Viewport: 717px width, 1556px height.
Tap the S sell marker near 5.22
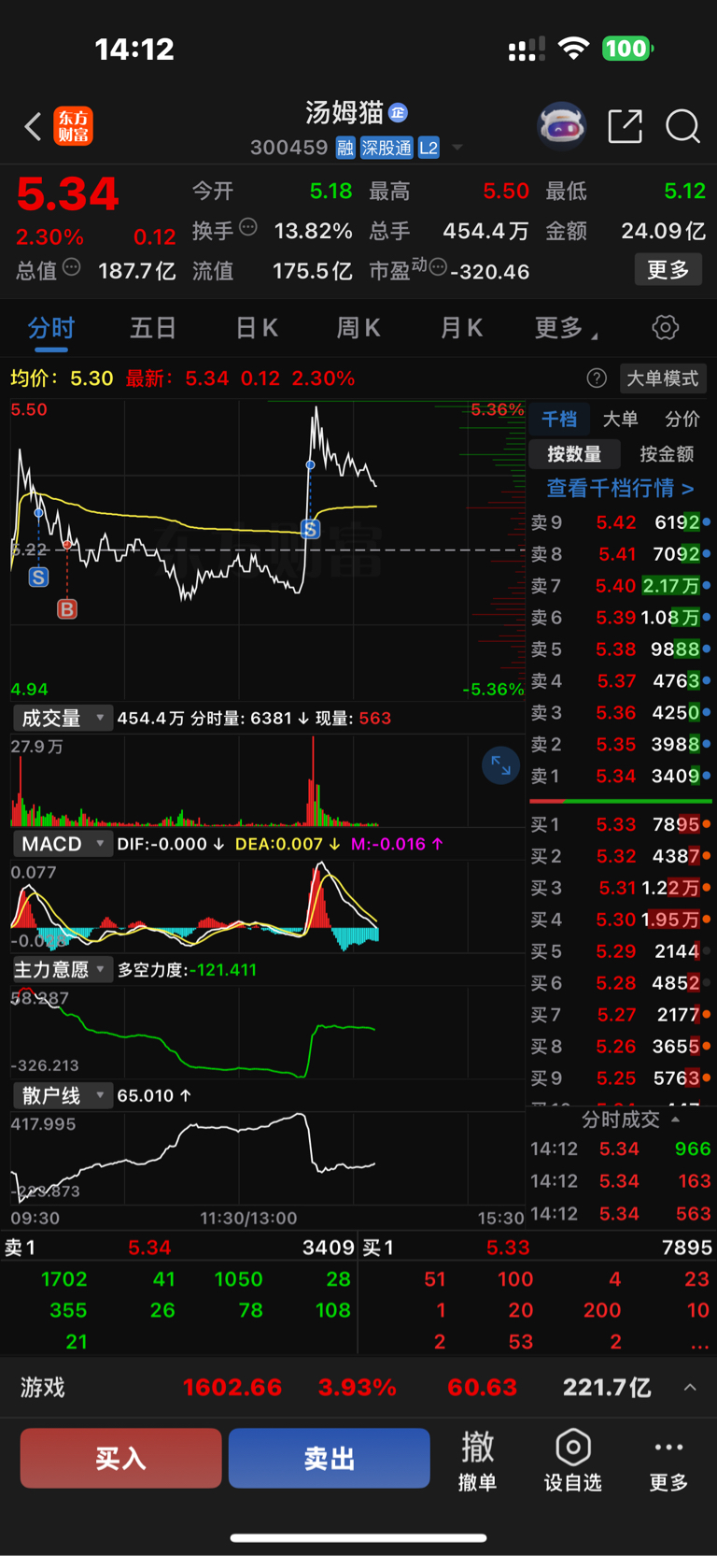pyautogui.click(x=38, y=577)
